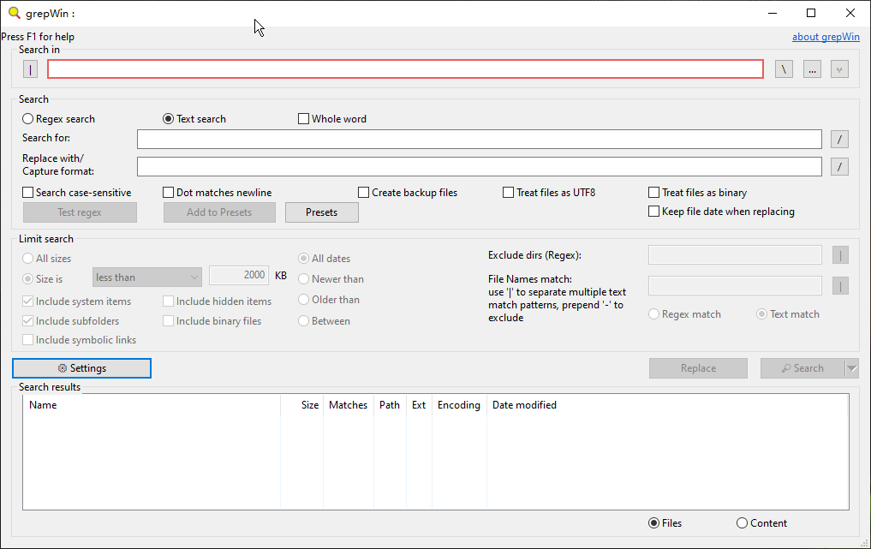Click the grepWin magnifier title icon
Screen dimensions: 871x549
pos(15,13)
